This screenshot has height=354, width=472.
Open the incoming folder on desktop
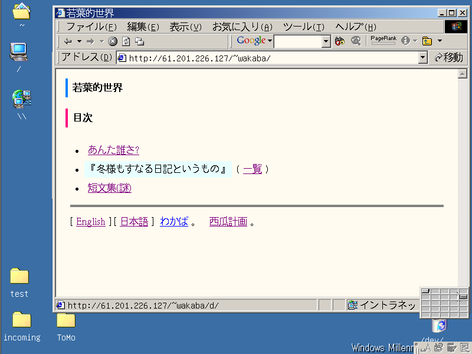click(x=22, y=320)
